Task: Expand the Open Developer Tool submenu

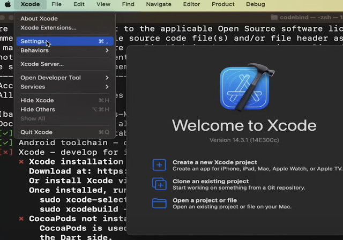Action: click(x=65, y=78)
